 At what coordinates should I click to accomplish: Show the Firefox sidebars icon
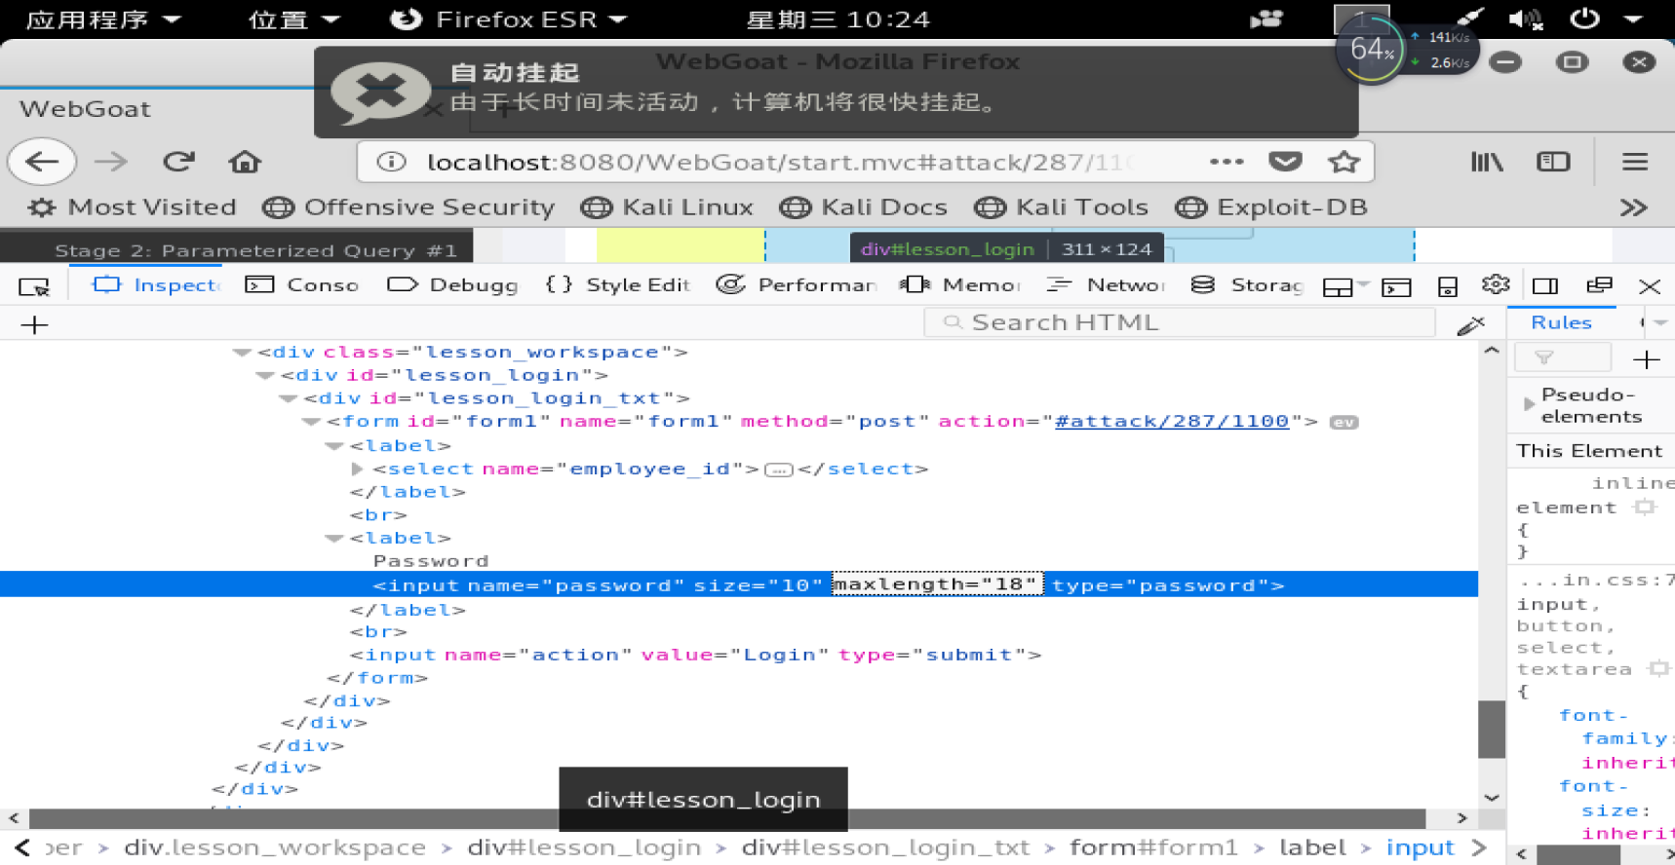tap(1553, 162)
